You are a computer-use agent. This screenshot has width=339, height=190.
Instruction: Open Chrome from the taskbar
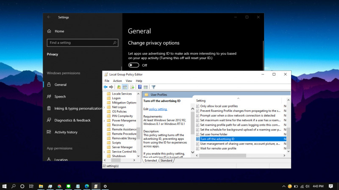[x=59, y=186]
